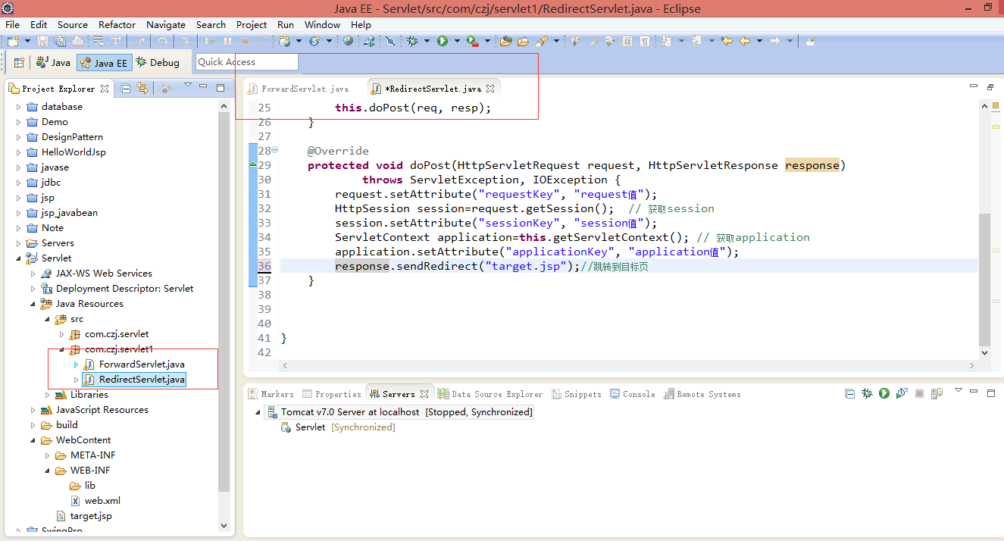Screen dimensions: 1004x541
Task: Switch to the Debug perspective
Action: tap(158, 63)
